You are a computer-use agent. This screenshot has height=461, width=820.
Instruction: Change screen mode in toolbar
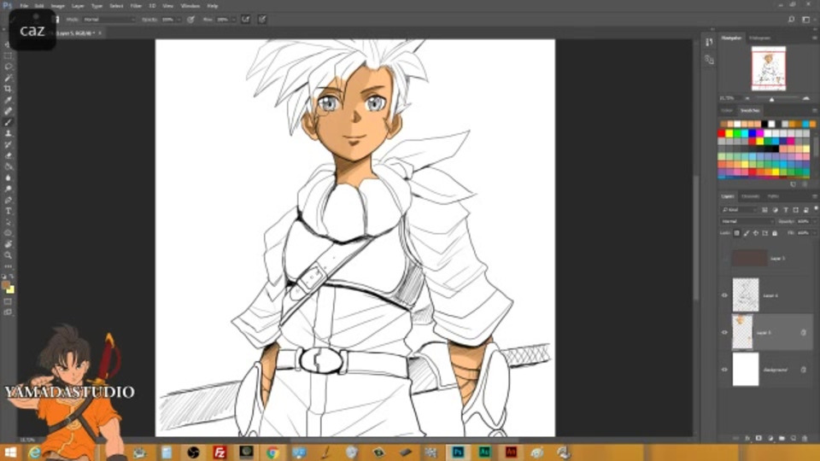click(8, 312)
